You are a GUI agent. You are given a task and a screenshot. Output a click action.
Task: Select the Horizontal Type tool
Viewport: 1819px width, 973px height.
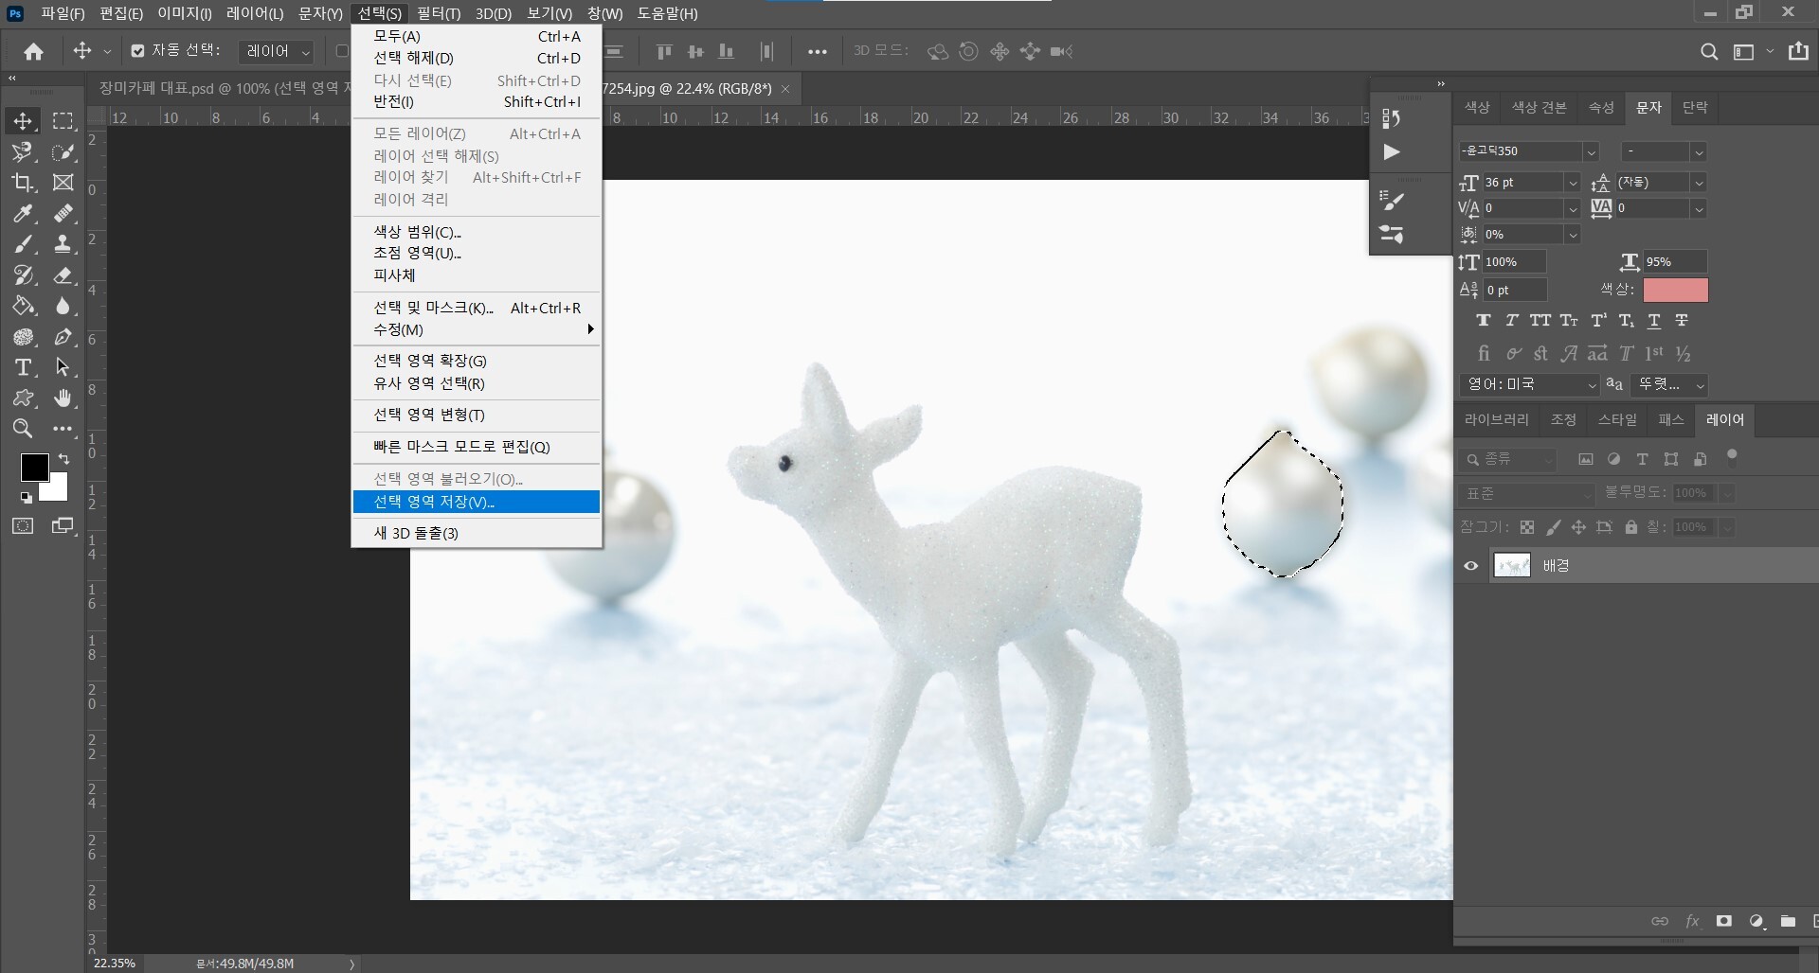23,367
